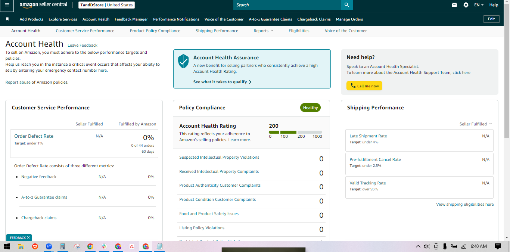Click the Report abuse link
510x252 pixels.
tap(18, 82)
